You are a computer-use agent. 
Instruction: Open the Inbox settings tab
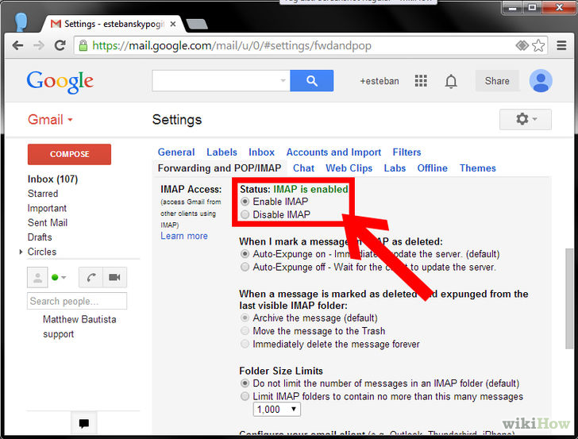click(x=261, y=152)
